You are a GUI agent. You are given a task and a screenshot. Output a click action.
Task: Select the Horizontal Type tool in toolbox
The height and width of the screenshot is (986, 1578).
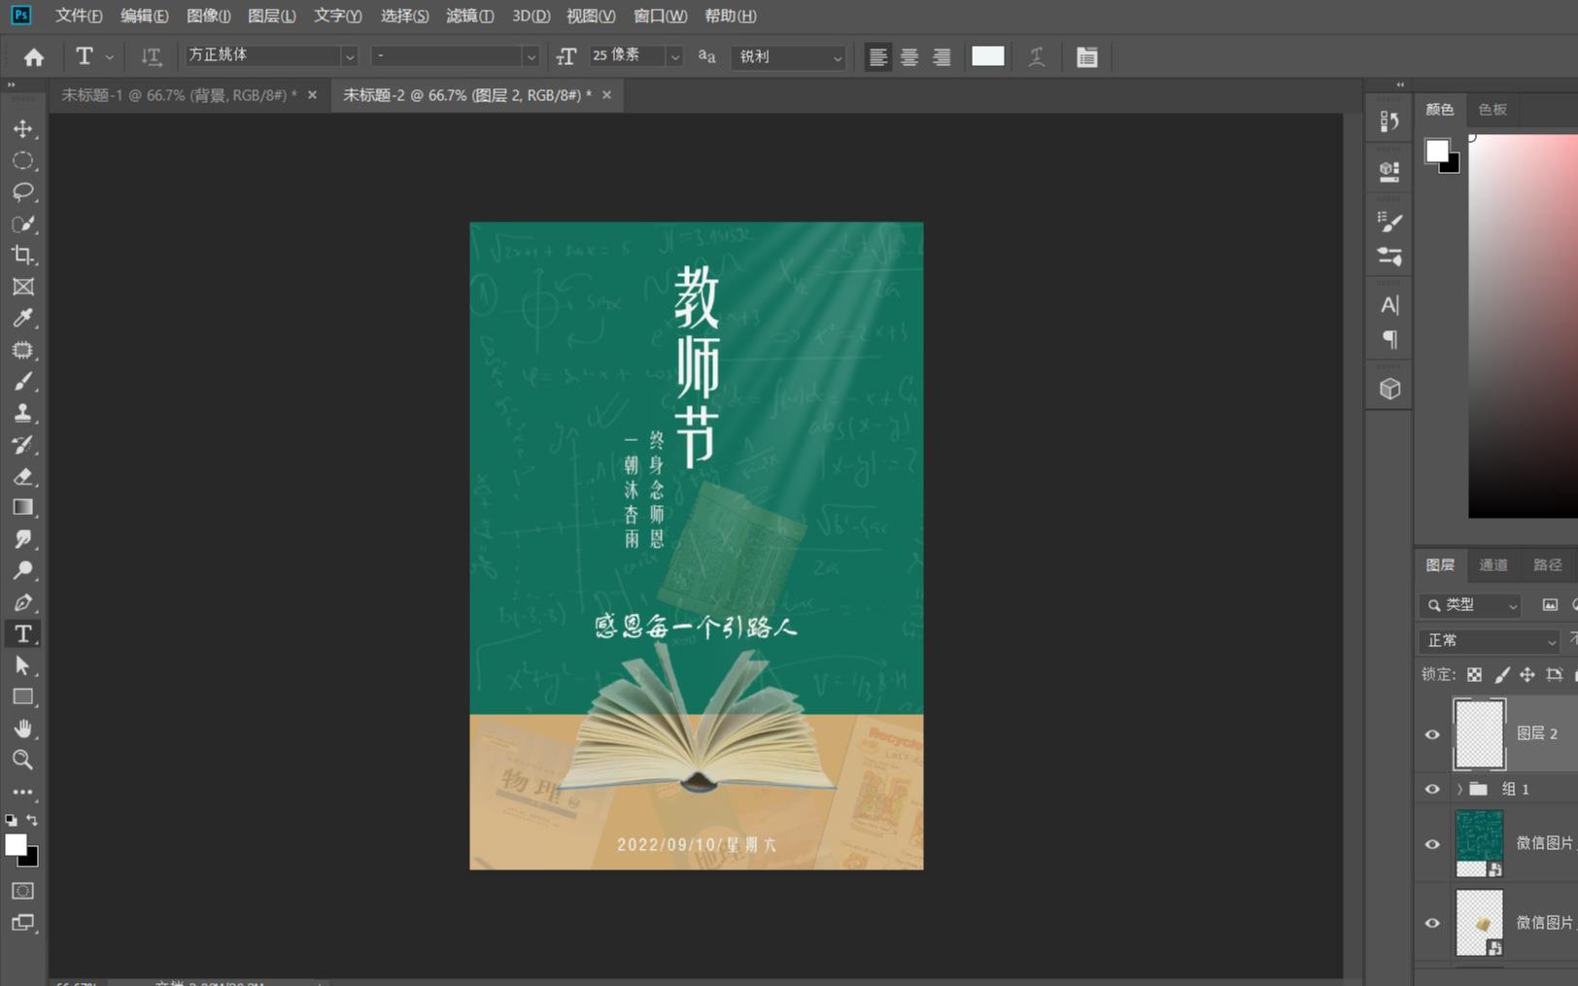coord(22,633)
